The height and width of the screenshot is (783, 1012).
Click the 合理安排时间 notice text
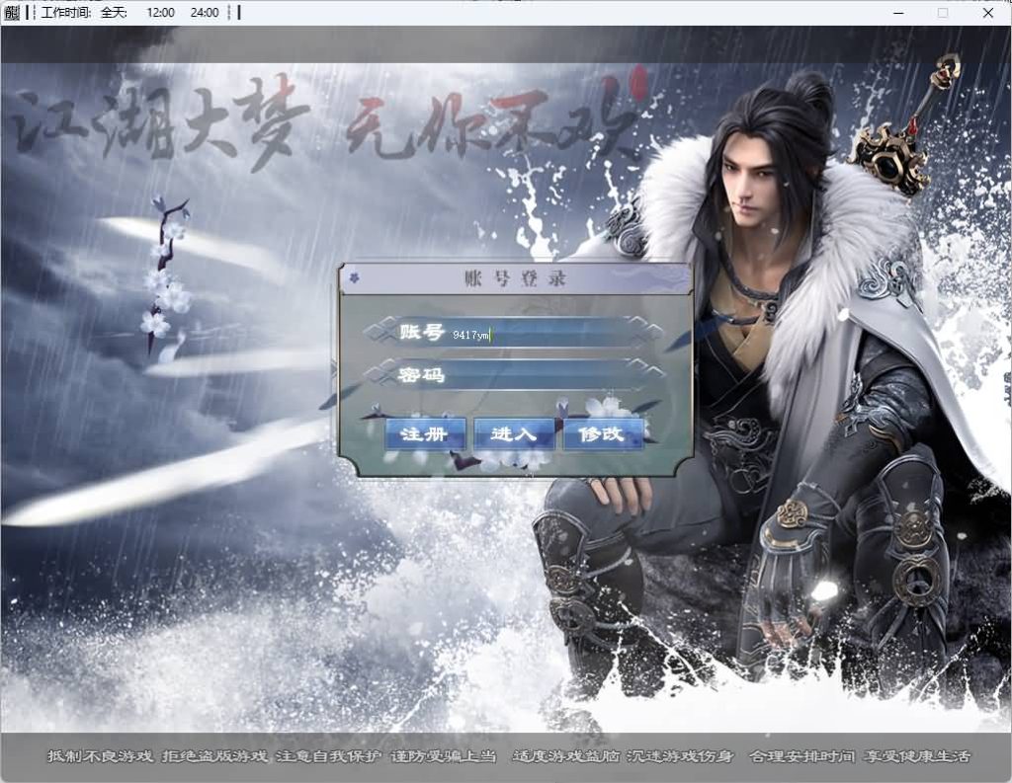802,756
